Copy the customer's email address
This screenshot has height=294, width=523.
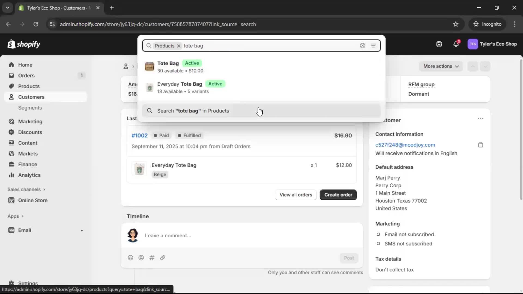[481, 145]
